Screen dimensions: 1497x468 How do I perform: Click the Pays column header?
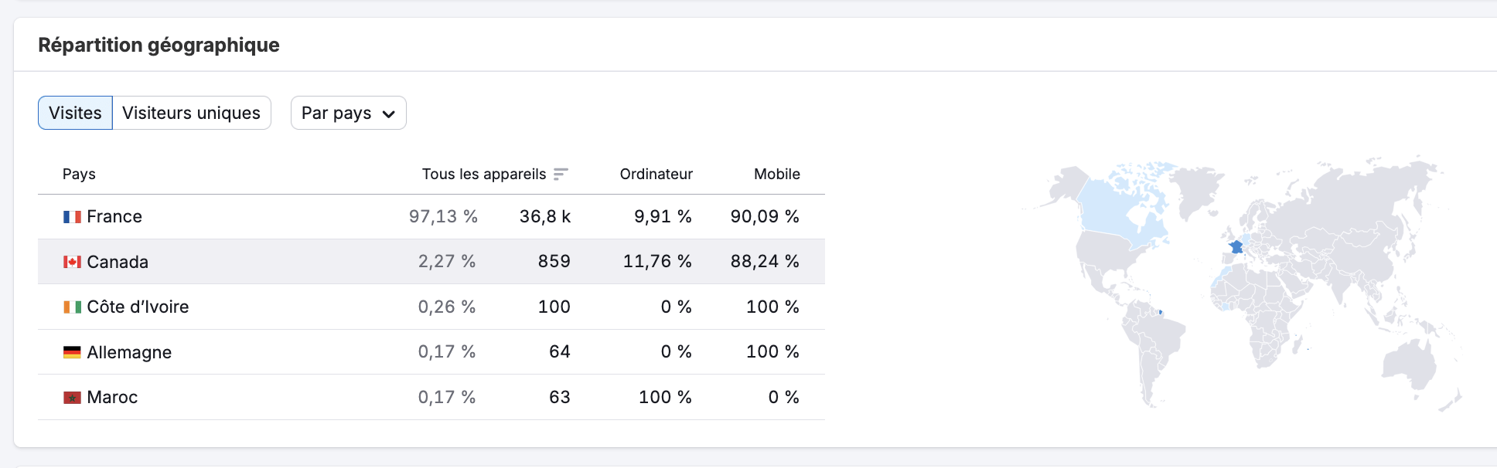pyautogui.click(x=79, y=175)
